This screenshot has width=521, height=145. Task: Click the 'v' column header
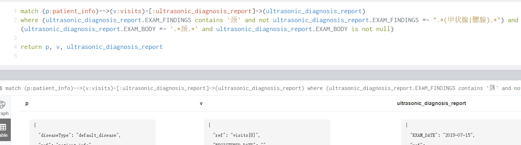[x=201, y=103]
